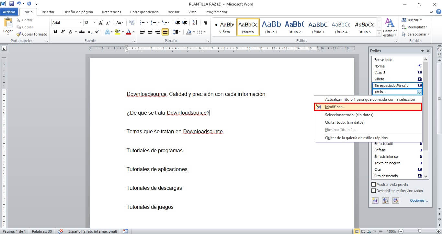
Task: Increase font size with the grow font icon
Action: pyautogui.click(x=101, y=23)
